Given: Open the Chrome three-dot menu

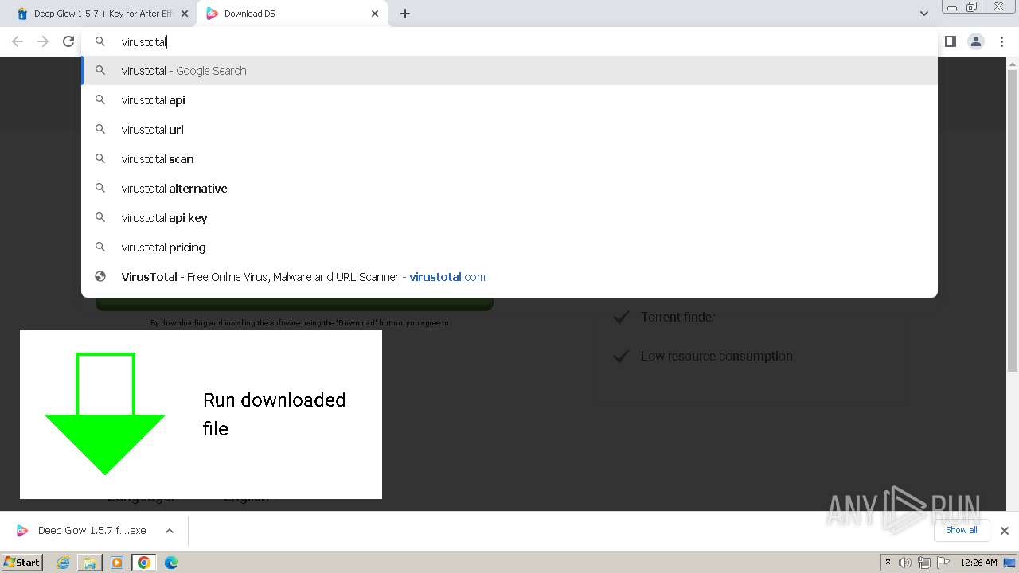Looking at the screenshot, I should point(1002,41).
